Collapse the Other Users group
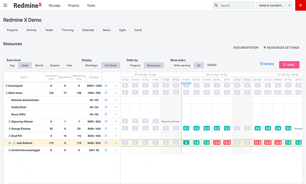This screenshot has height=184, width=306. pyautogui.click(x=6, y=93)
